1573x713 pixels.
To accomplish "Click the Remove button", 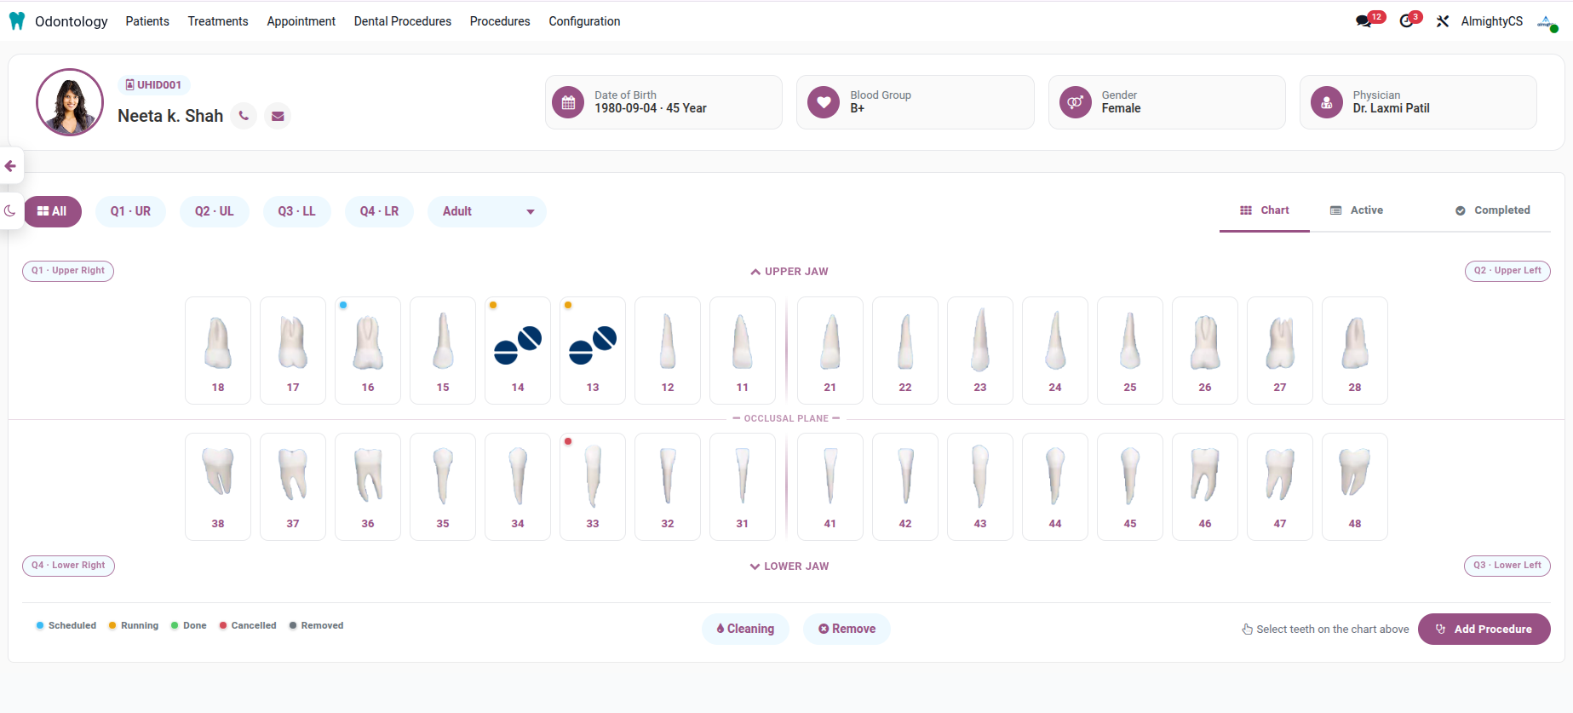I will tap(847, 629).
